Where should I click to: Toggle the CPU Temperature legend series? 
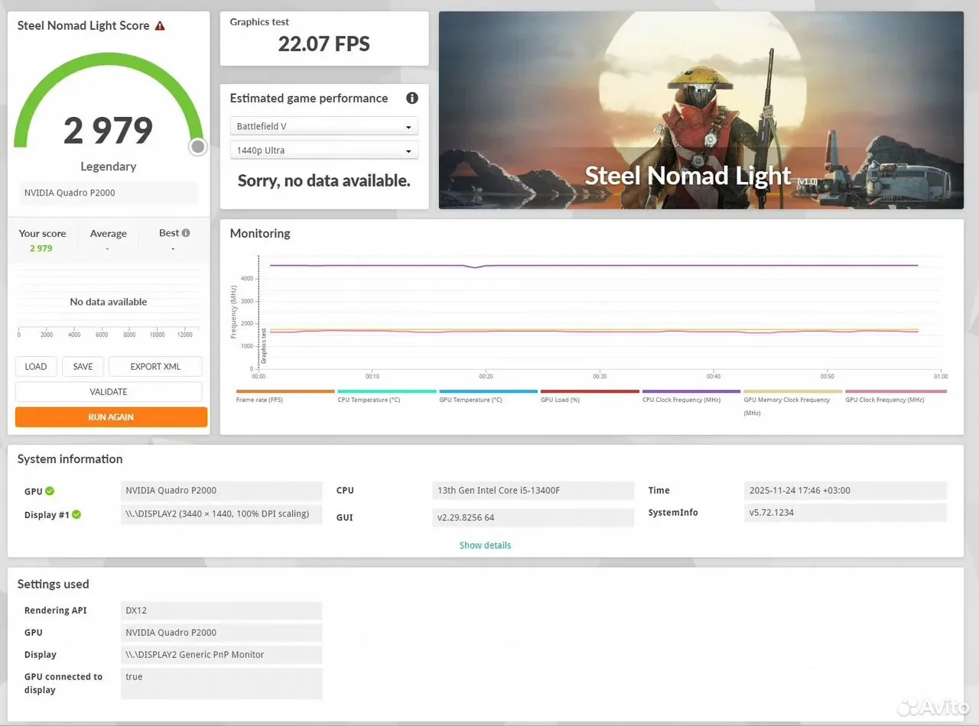pyautogui.click(x=387, y=397)
